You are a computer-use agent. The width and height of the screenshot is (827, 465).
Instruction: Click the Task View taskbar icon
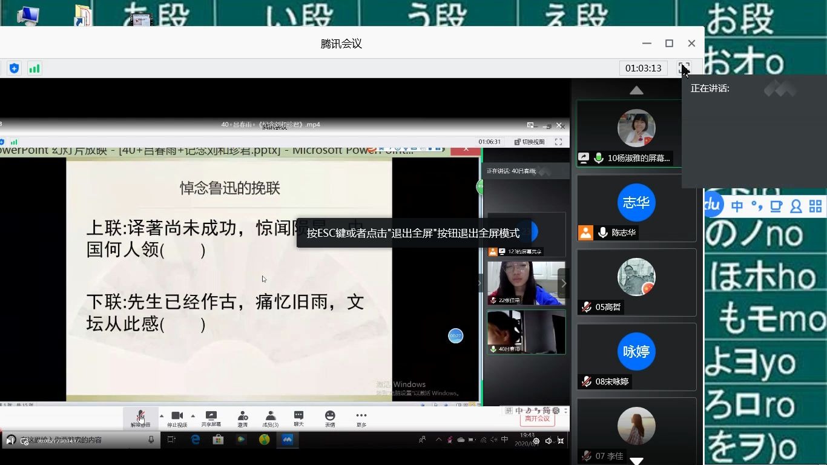171,440
